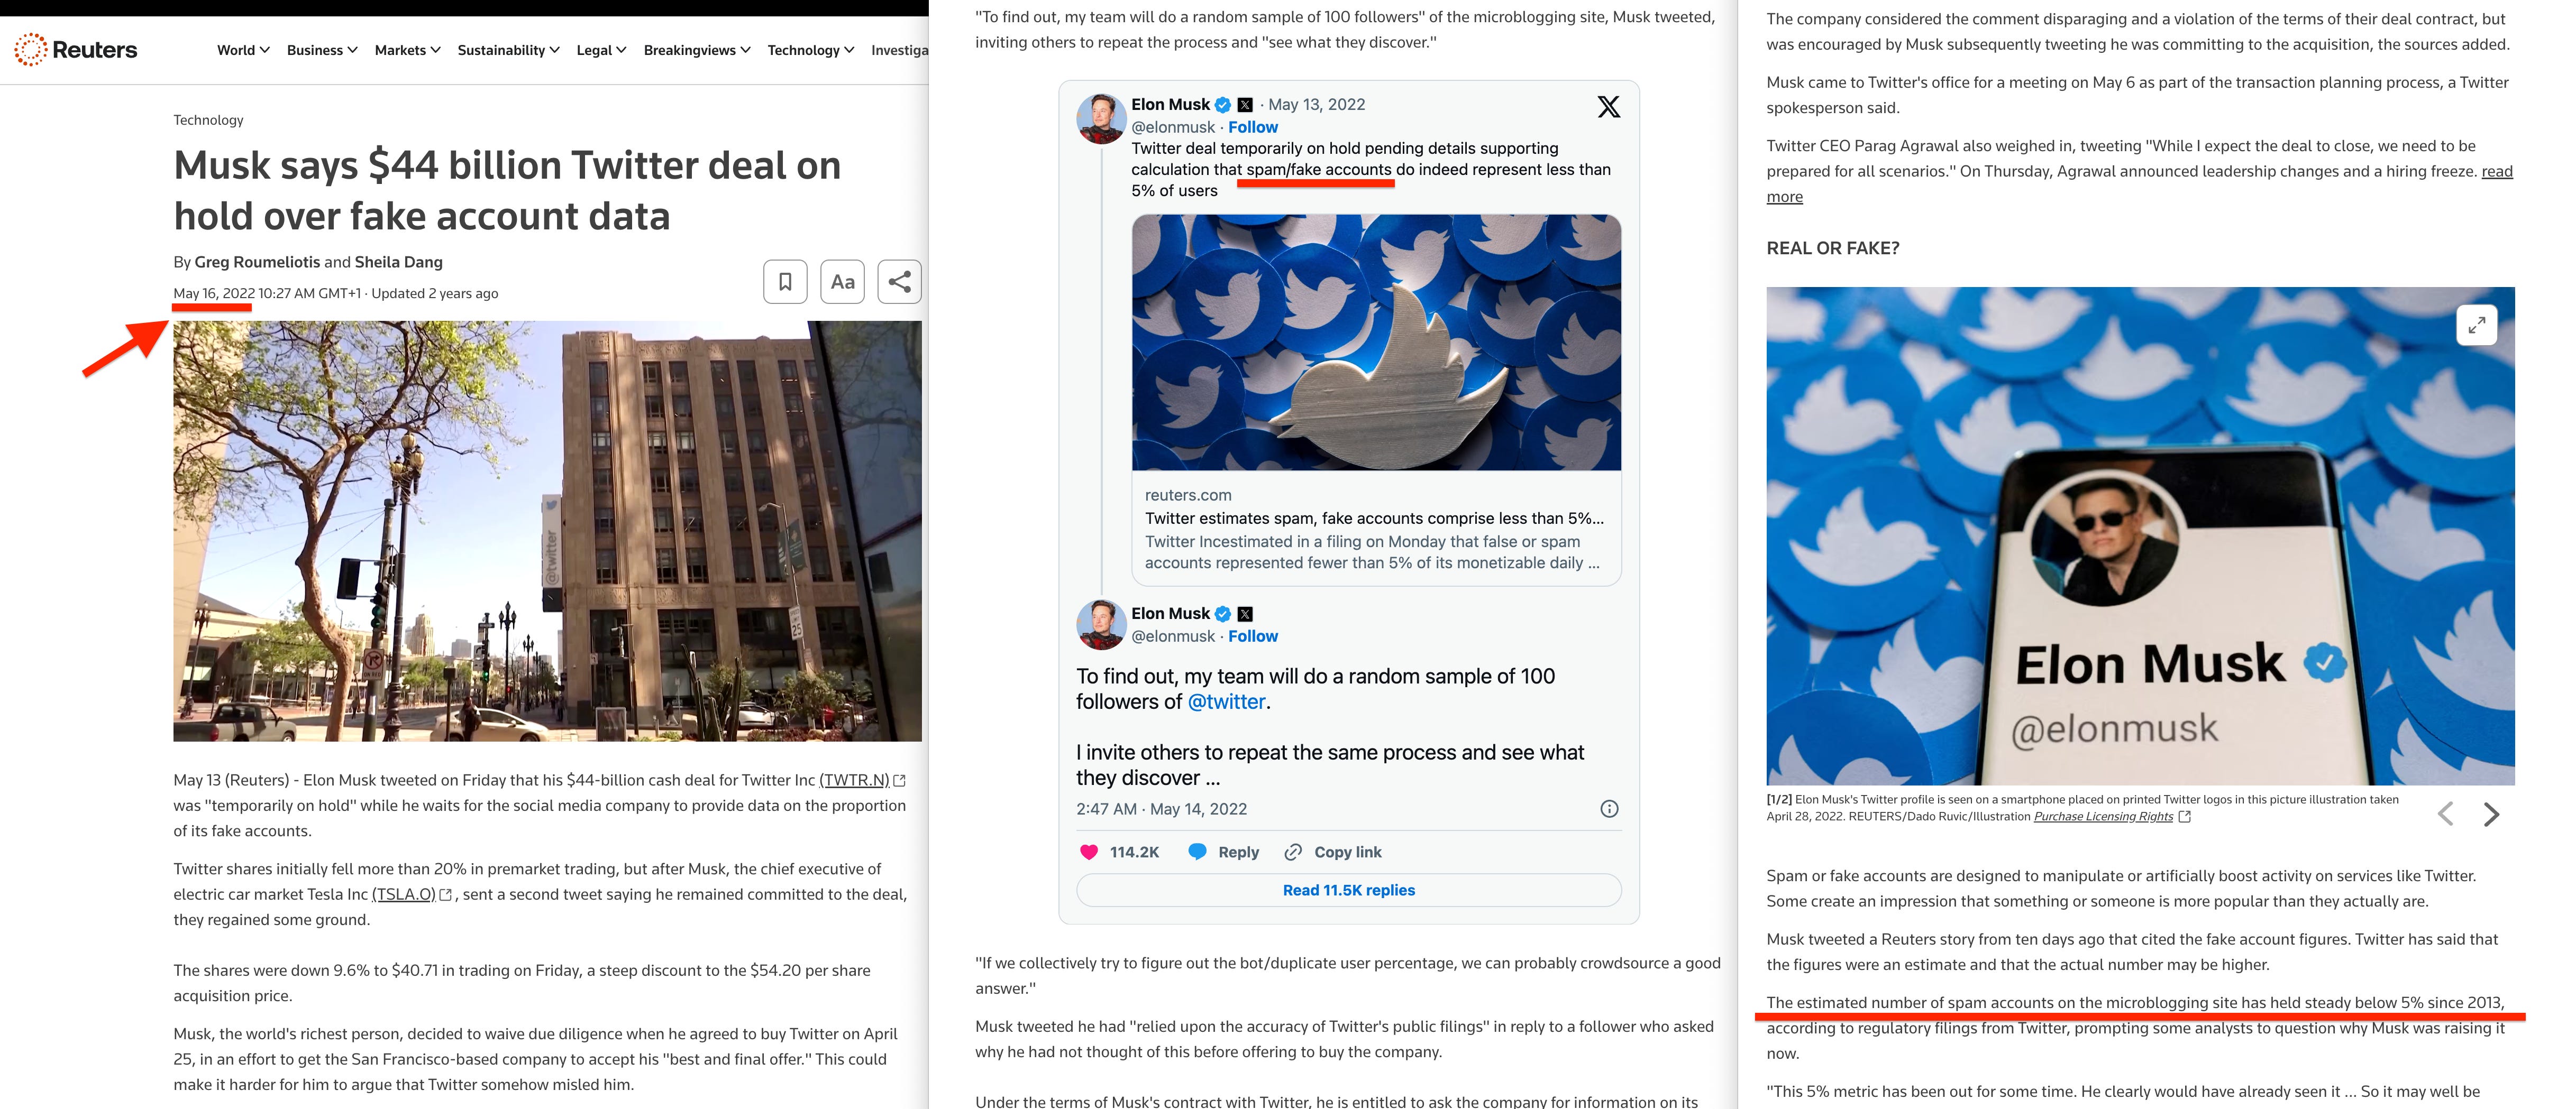
Task: Click external link icon beside TWTR.N
Action: tap(899, 780)
